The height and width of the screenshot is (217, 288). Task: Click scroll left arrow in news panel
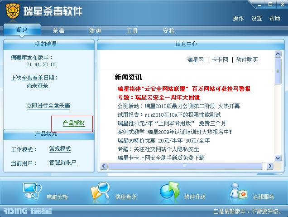pos(104,166)
